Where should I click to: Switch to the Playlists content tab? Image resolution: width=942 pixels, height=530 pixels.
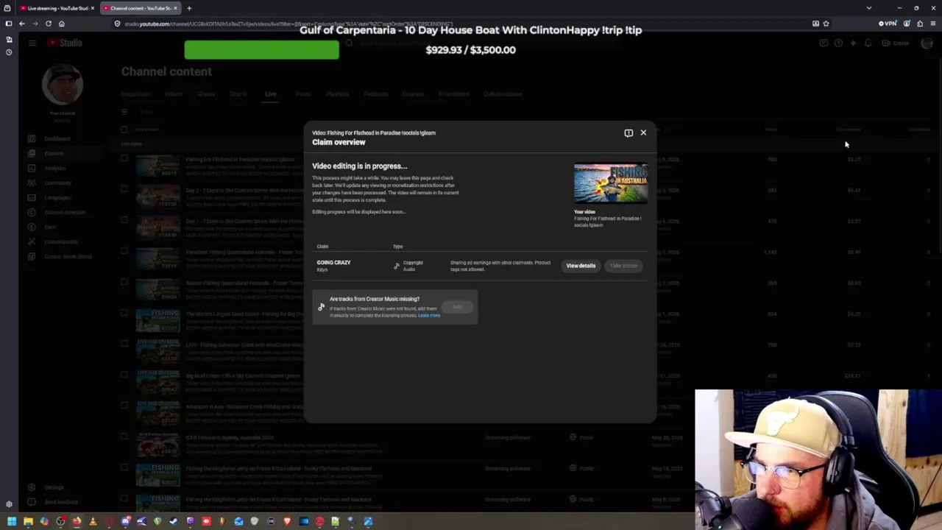[x=338, y=94]
